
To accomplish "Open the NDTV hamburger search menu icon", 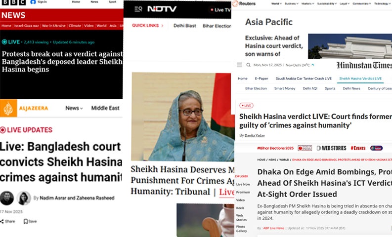I will 138,9.
